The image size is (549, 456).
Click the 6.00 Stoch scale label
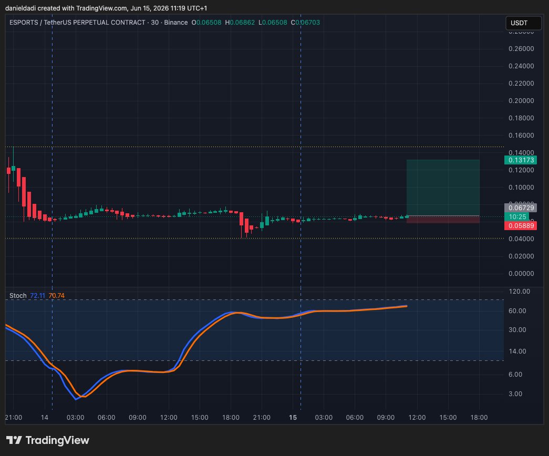tap(515, 375)
